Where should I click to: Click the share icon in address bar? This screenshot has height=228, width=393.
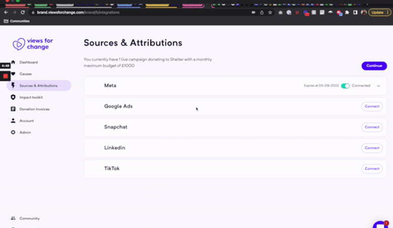click(262, 12)
